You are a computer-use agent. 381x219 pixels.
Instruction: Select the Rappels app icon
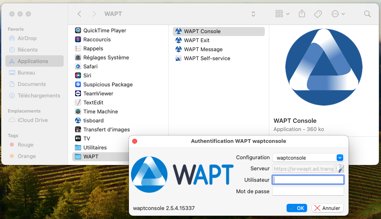pos(78,48)
